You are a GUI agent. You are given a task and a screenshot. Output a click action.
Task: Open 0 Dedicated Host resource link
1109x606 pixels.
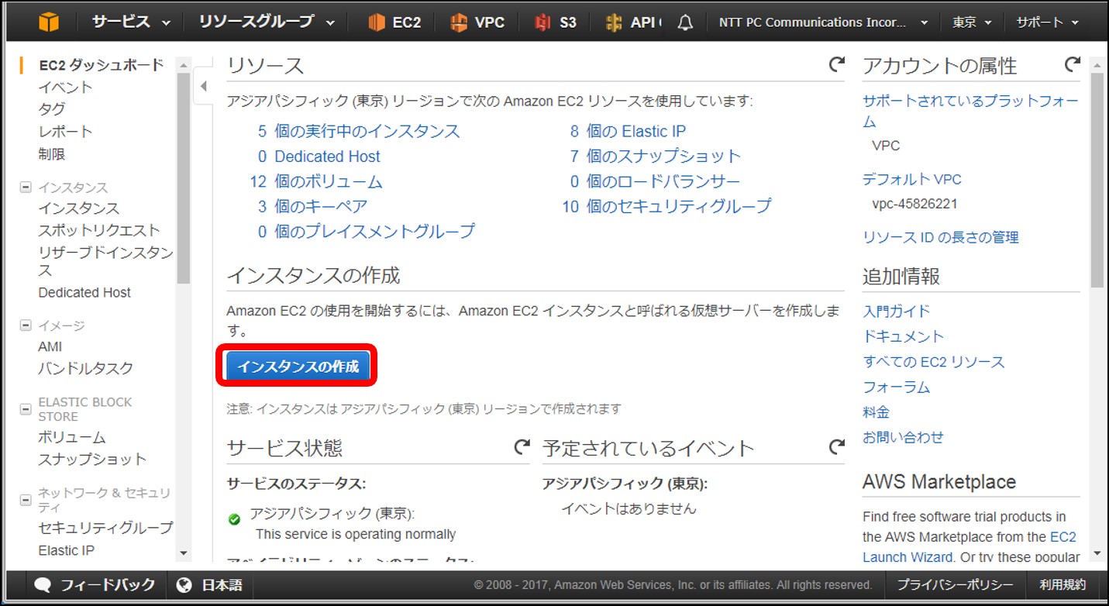coord(319,157)
